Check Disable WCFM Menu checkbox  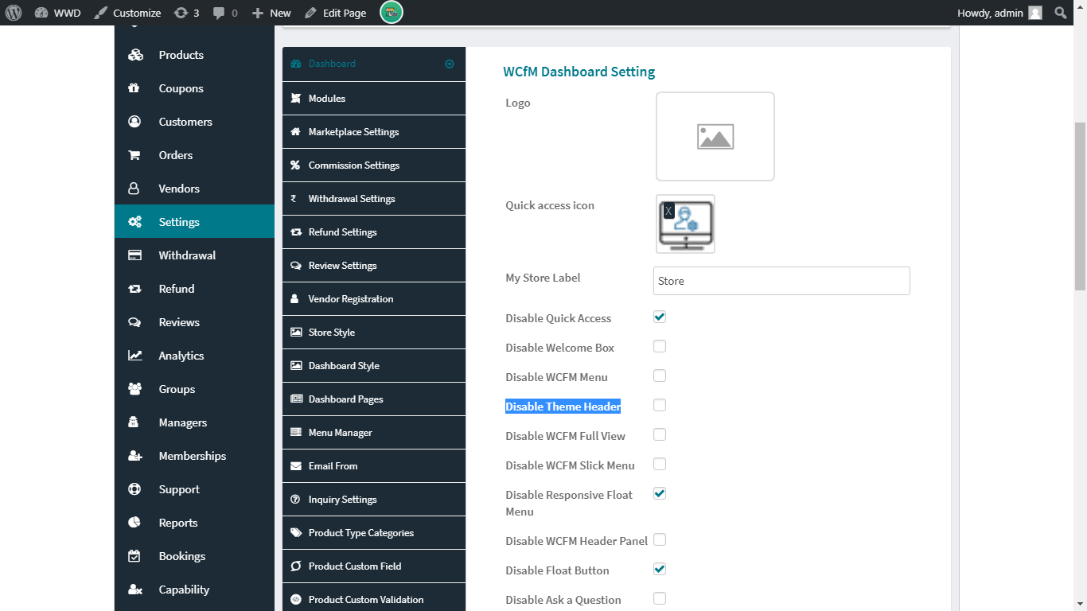point(660,376)
